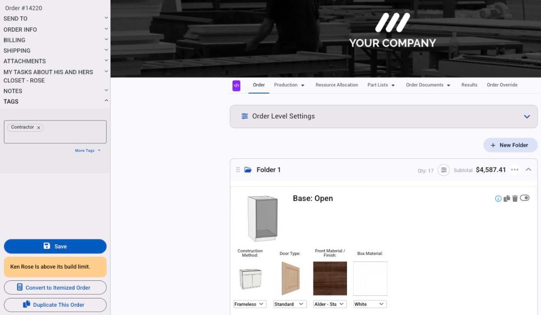Viewport: 541px width, 315px height.
Task: View the Results tab
Action: [x=469, y=85]
